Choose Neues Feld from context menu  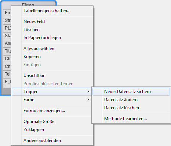(52, 22)
